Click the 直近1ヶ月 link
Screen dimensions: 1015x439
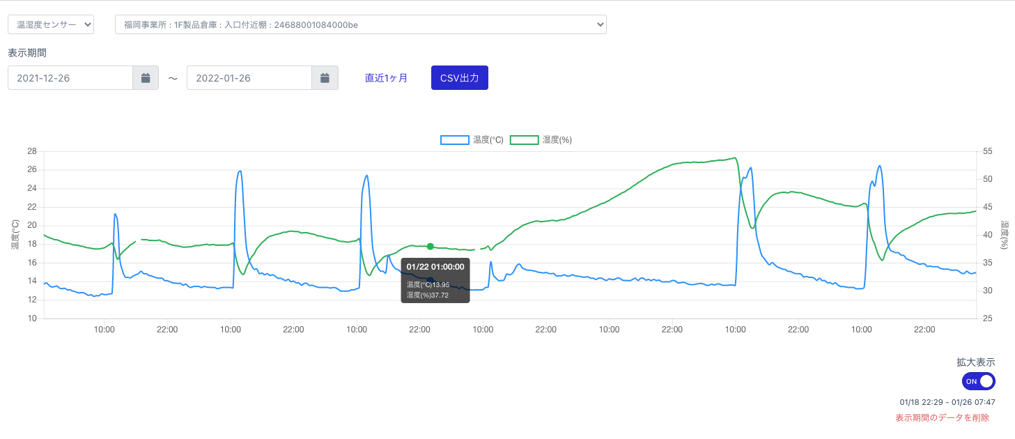387,78
